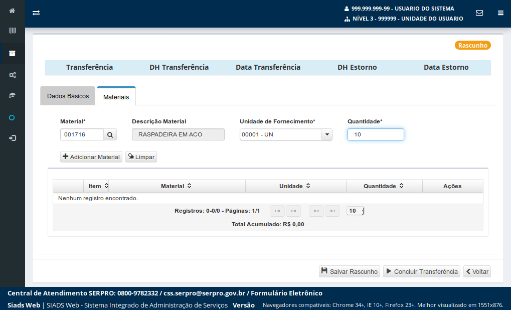
Task: Click 'NÍVEL 3 - 999999 - UNIDADE DO USUARIO'
Action: (408, 19)
